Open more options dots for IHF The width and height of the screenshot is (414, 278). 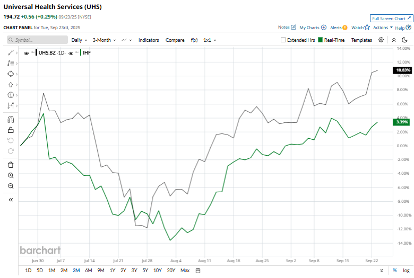pyautogui.click(x=76, y=52)
